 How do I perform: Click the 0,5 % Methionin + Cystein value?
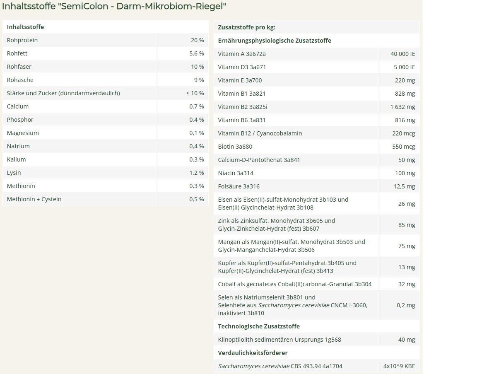197,199
